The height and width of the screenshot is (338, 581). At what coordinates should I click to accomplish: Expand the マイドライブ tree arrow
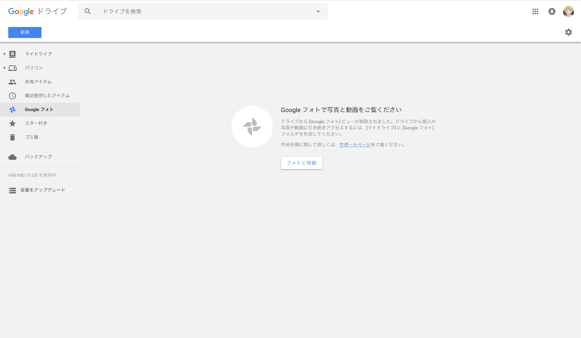point(4,54)
